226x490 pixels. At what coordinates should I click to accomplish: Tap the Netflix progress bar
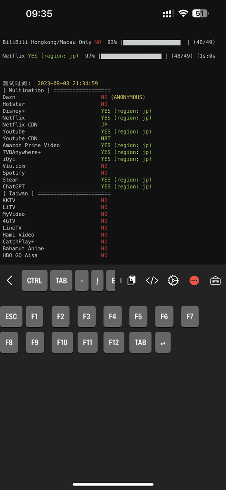pyautogui.click(x=131, y=56)
